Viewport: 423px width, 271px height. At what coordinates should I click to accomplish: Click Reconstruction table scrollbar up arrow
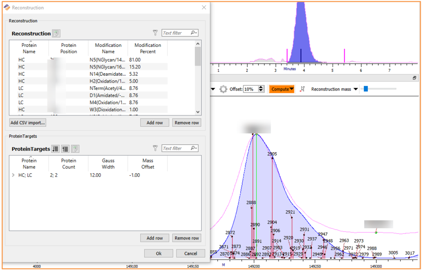coord(198,44)
